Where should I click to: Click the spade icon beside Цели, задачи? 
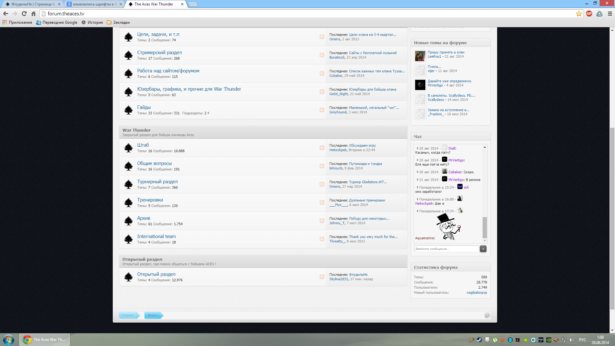coord(128,37)
